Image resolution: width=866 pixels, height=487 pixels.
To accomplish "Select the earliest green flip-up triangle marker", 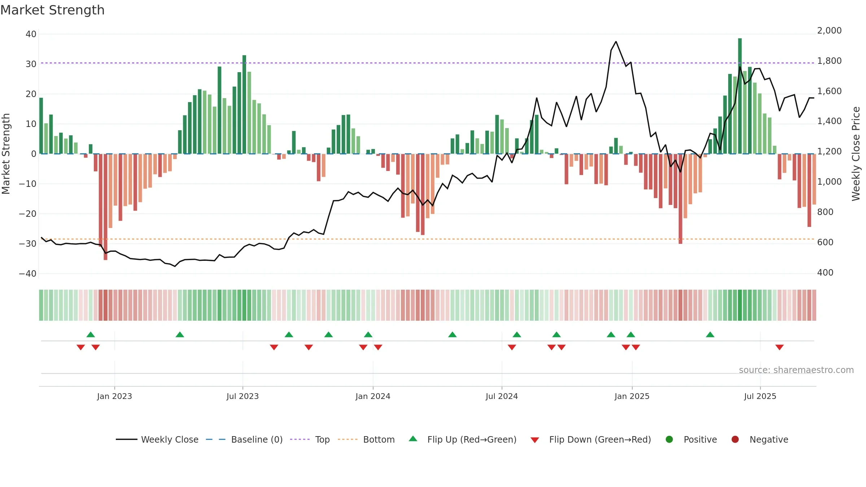I will tap(91, 334).
